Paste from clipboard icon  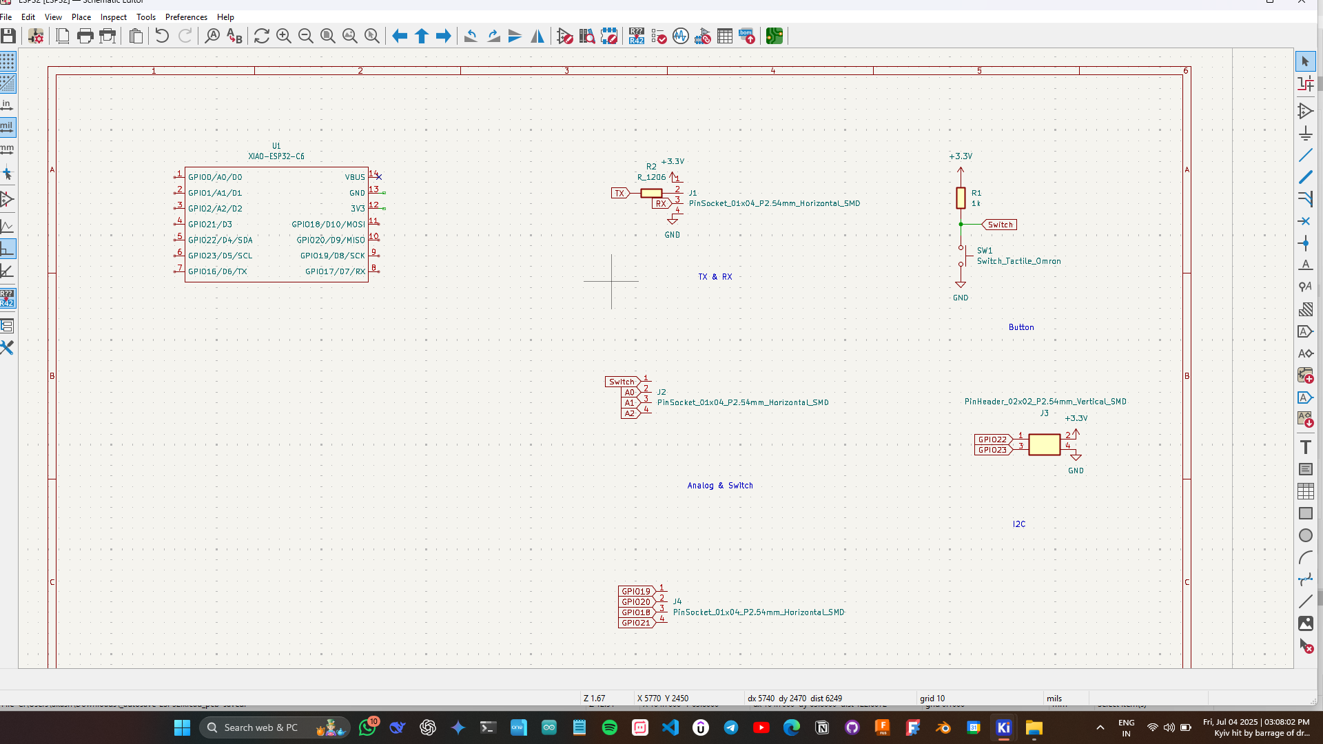(x=136, y=36)
